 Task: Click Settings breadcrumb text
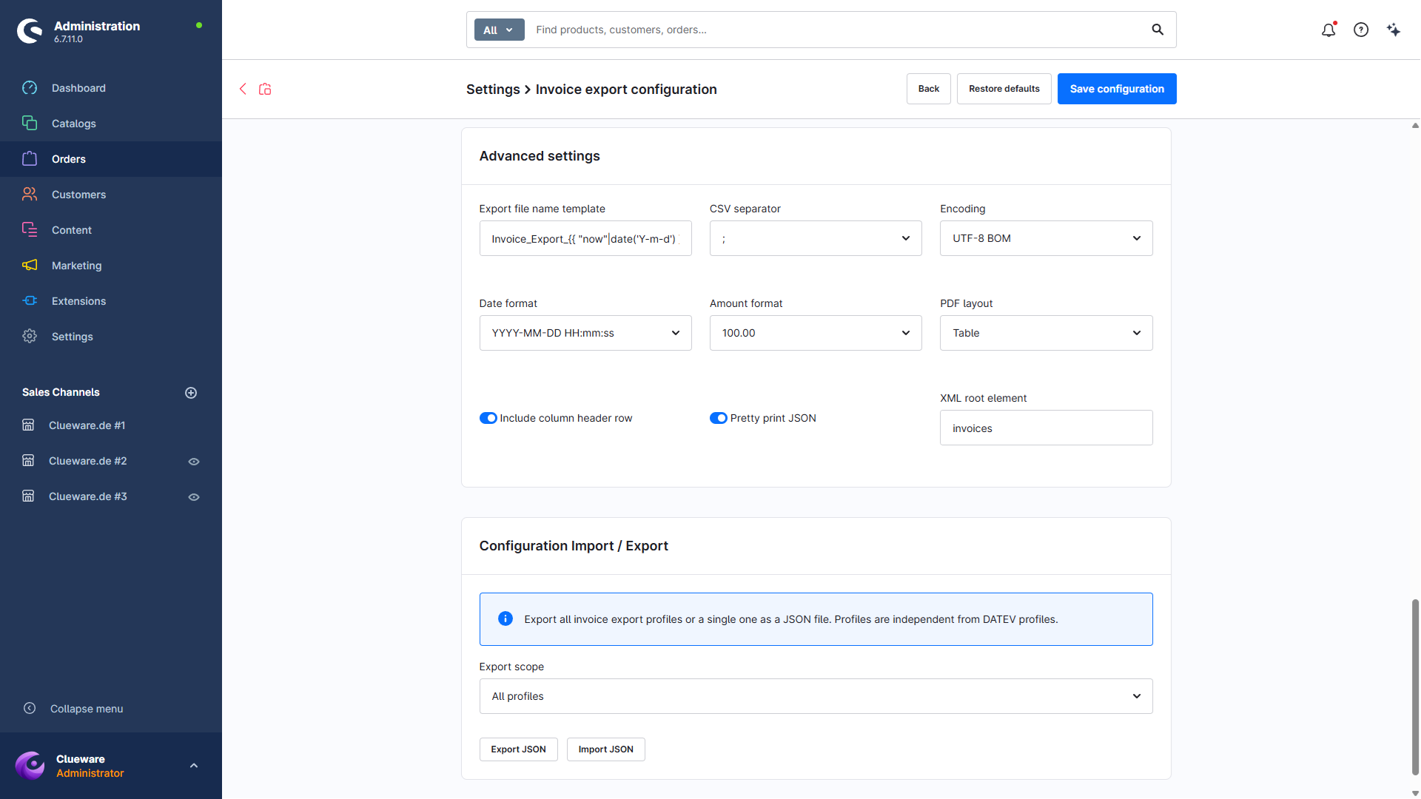click(493, 90)
